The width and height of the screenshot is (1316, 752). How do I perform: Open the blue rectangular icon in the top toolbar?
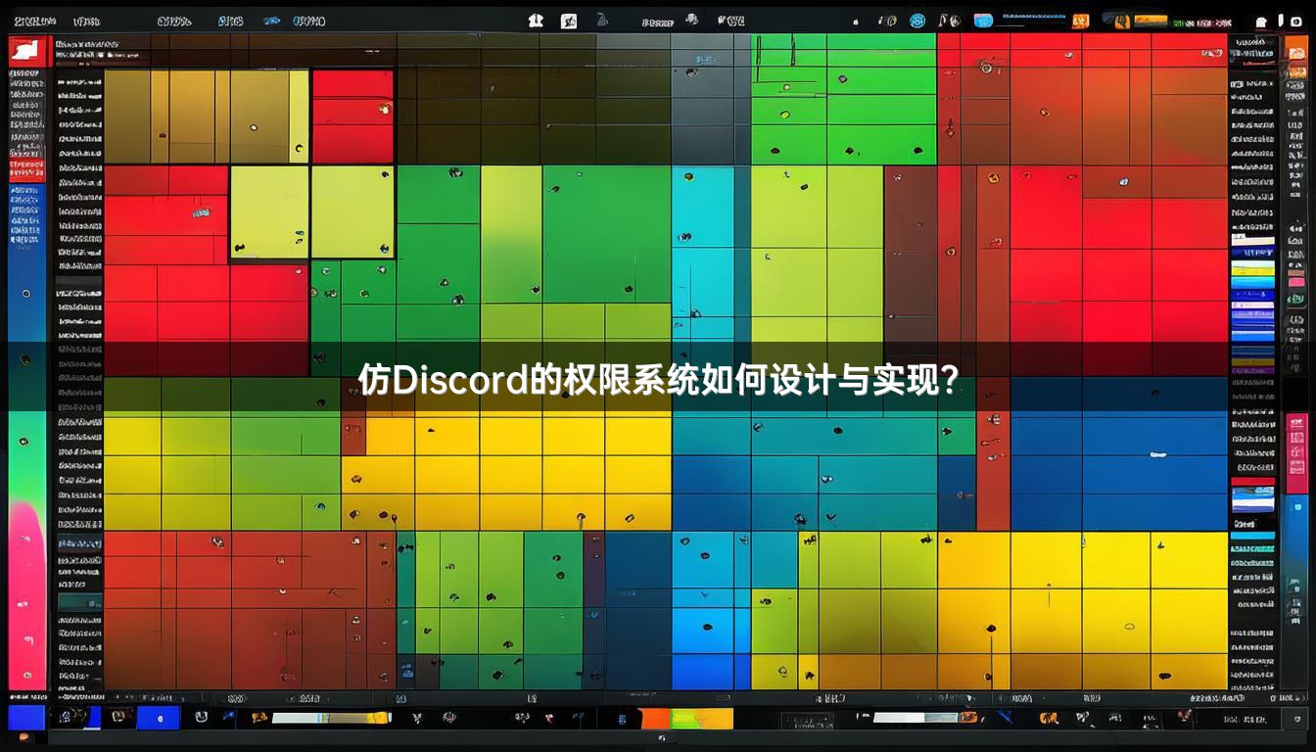pyautogui.click(x=983, y=21)
